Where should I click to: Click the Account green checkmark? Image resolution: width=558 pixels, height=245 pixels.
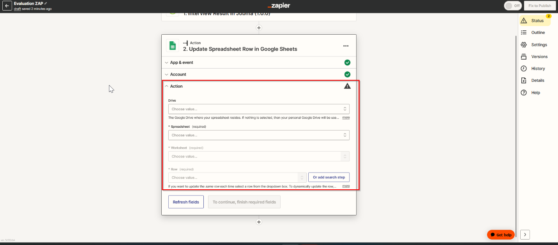click(x=347, y=74)
